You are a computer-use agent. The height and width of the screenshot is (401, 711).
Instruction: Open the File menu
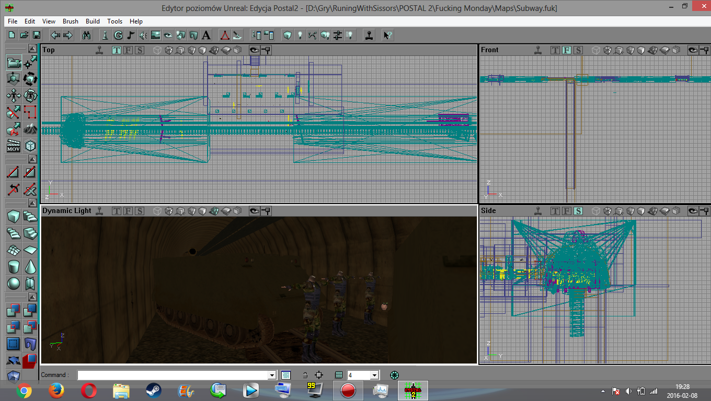[x=13, y=21]
